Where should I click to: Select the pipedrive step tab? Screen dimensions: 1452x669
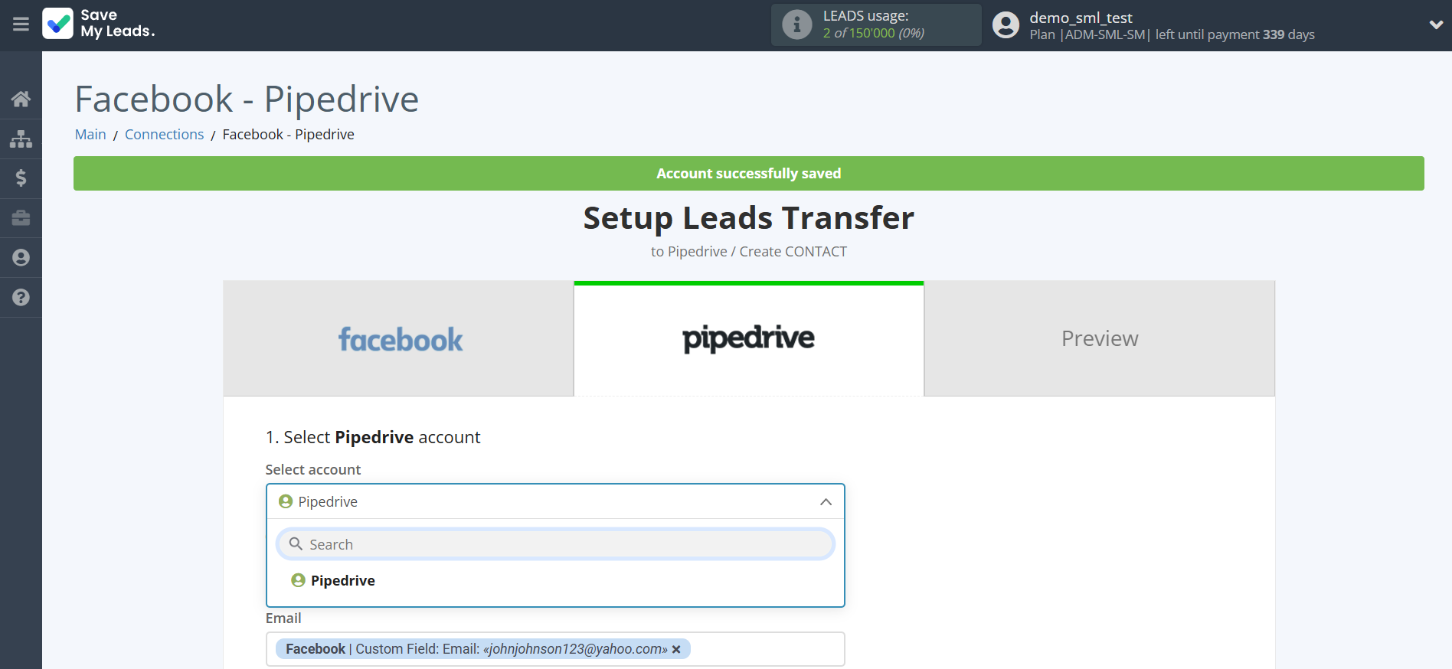click(748, 339)
